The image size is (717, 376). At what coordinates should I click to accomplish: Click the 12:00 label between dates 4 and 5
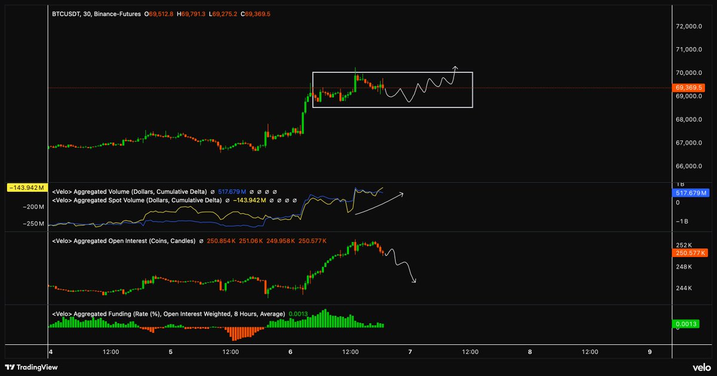tap(111, 351)
